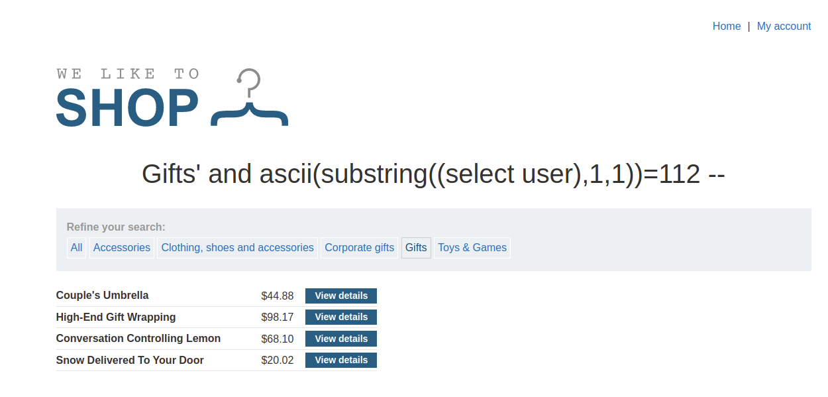Image resolution: width=828 pixels, height=397 pixels.
Task: Click the Couple's Umbrella product name
Action: pyautogui.click(x=102, y=296)
